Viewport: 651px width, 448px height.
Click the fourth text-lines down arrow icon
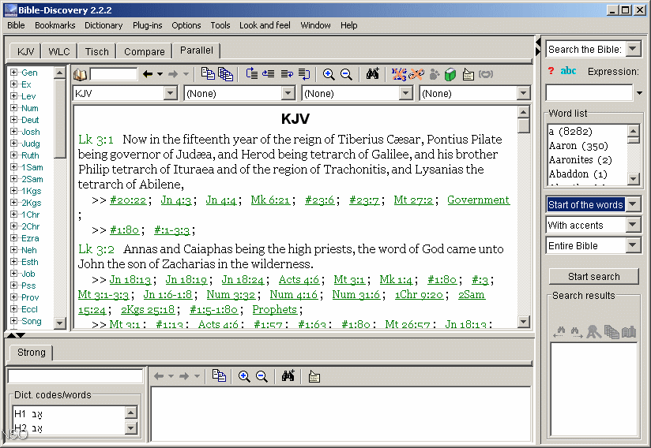pos(304,74)
